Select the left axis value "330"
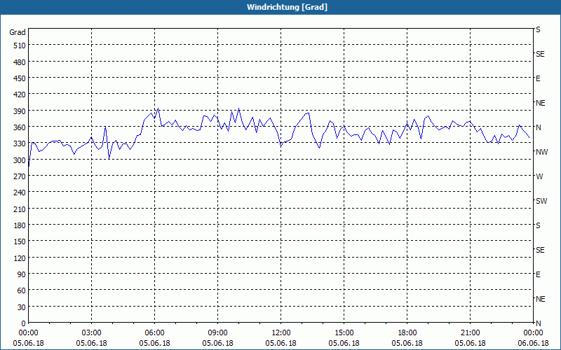The width and height of the screenshot is (561, 350). [20, 144]
